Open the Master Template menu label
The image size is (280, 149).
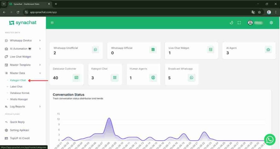tap(20, 65)
